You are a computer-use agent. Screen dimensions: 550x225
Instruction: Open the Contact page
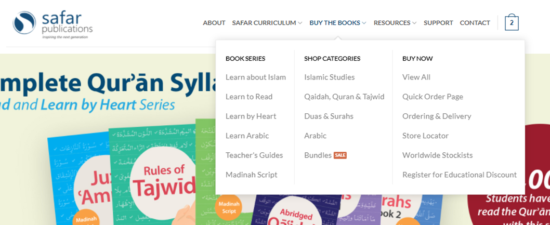click(x=475, y=23)
